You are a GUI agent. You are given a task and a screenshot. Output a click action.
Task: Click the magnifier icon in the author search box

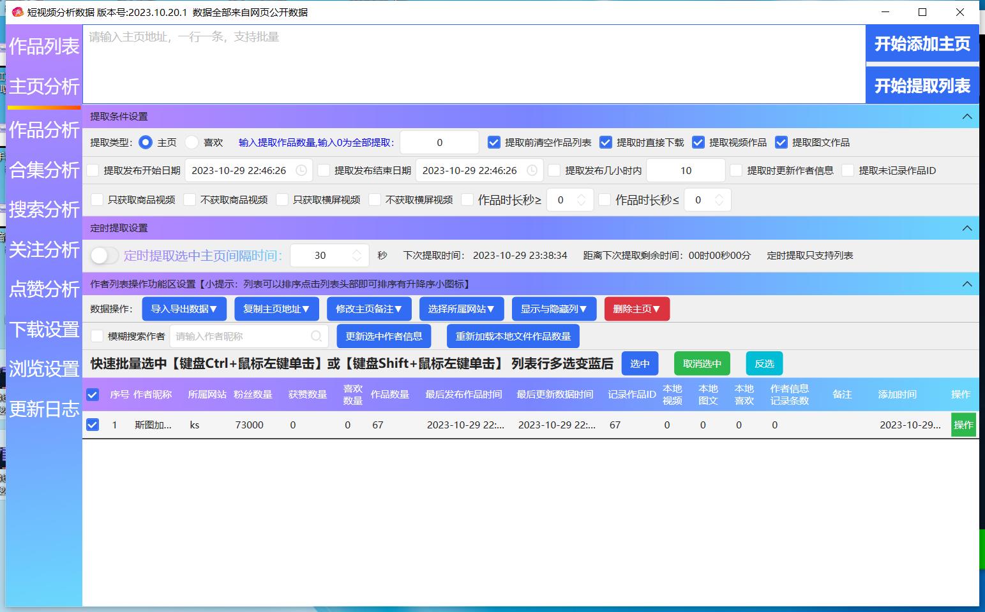(x=316, y=336)
